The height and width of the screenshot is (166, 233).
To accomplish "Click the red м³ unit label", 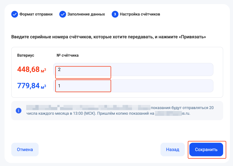I will (x=44, y=70).
